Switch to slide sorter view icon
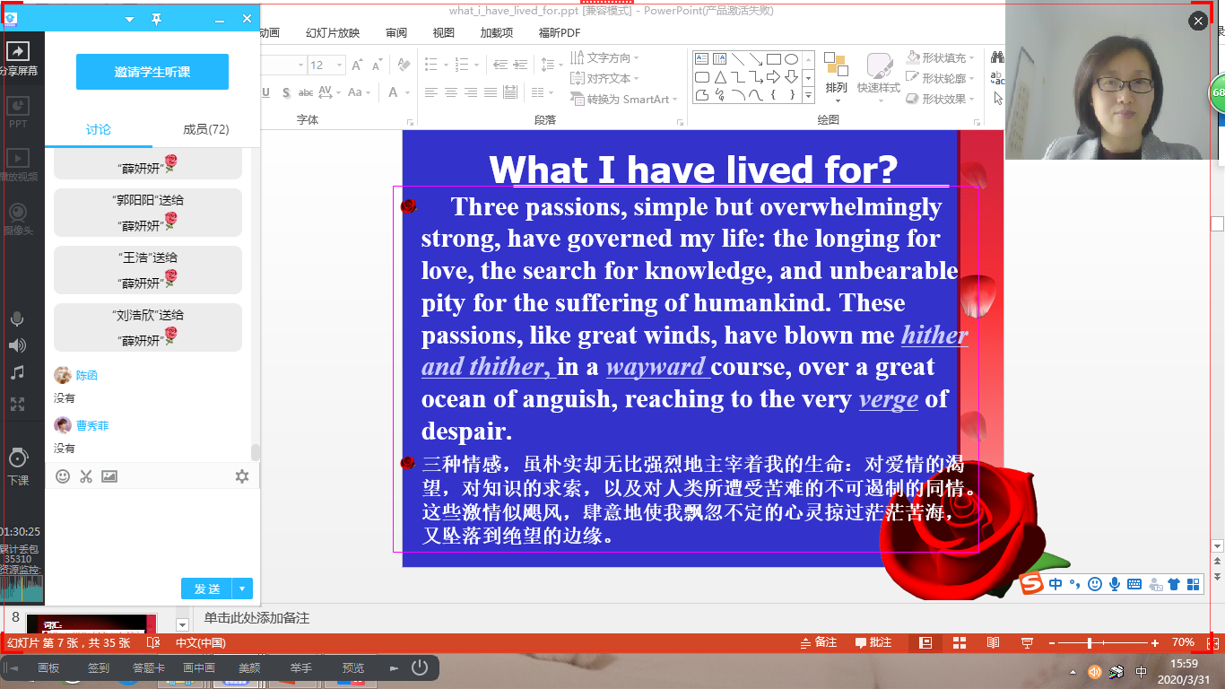The height and width of the screenshot is (689, 1225). [x=960, y=642]
